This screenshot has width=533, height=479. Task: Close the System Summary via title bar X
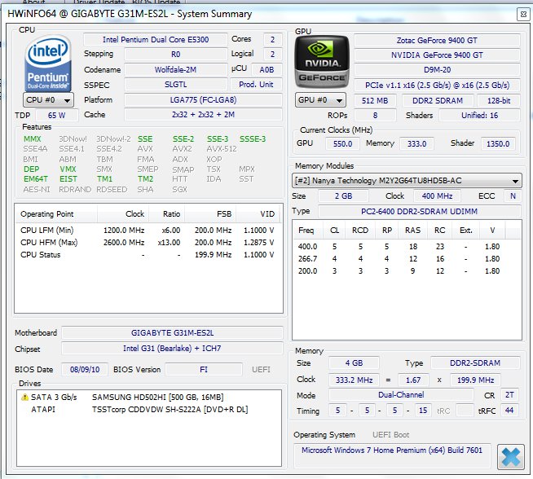[523, 15]
